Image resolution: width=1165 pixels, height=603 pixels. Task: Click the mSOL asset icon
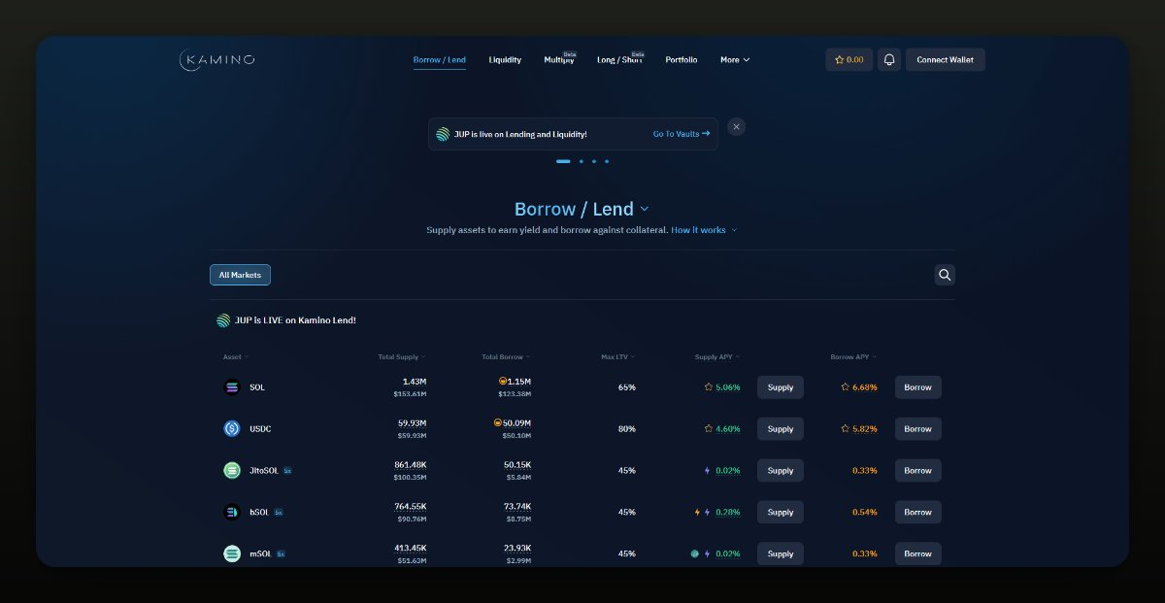pyautogui.click(x=232, y=553)
